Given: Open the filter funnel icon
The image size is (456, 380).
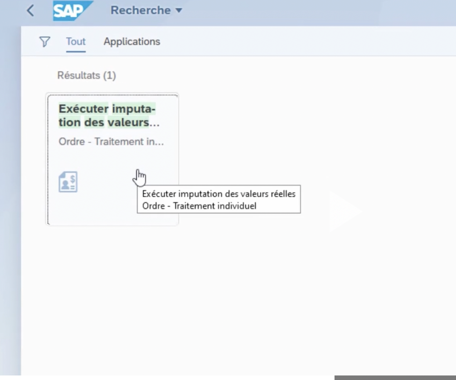Looking at the screenshot, I should pos(44,42).
